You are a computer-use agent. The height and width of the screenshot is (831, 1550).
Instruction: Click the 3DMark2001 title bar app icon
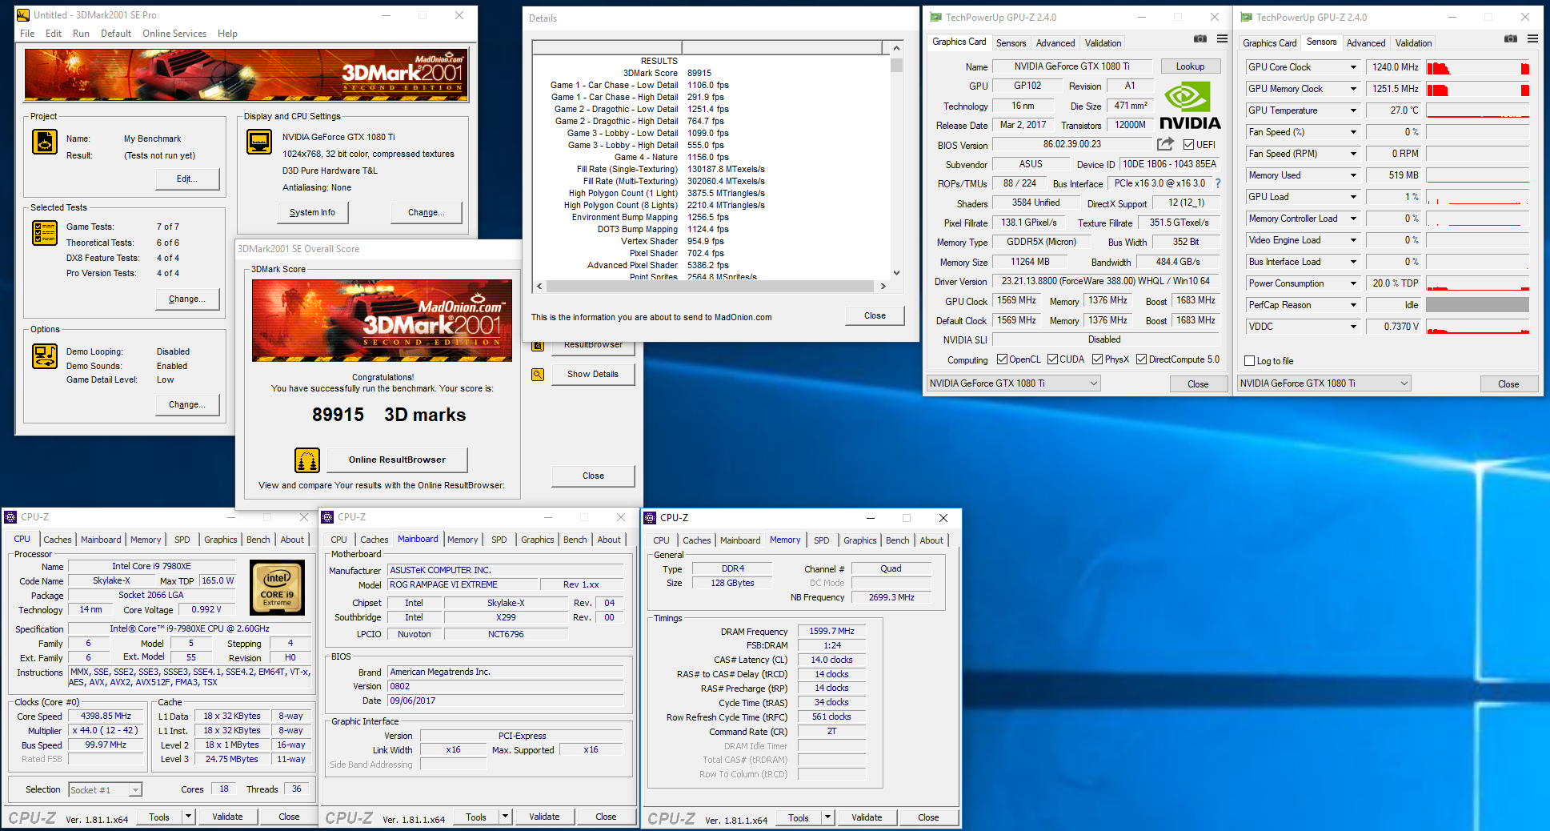click(x=23, y=14)
